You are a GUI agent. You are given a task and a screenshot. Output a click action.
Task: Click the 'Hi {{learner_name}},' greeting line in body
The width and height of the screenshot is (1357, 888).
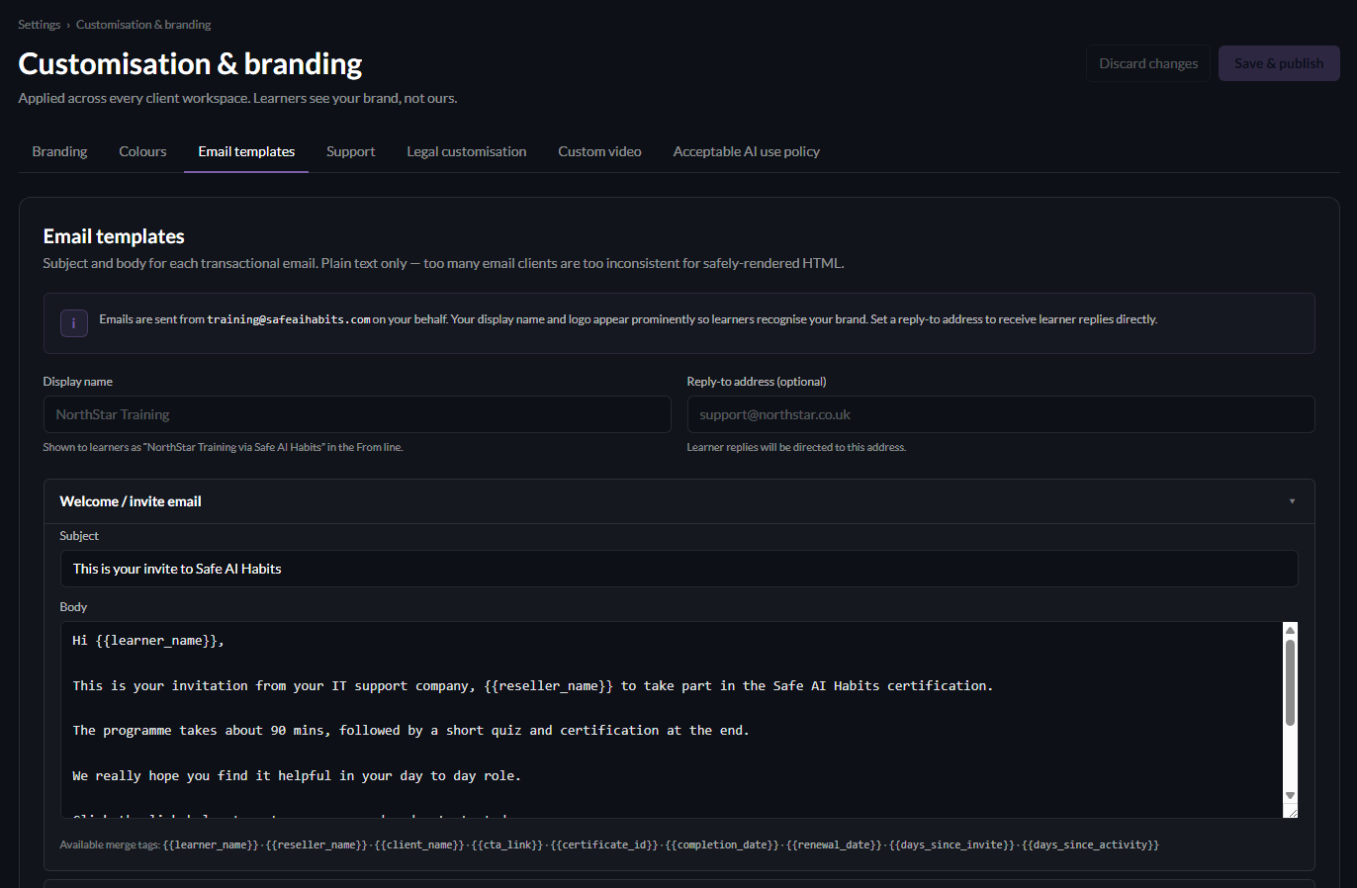coord(148,641)
